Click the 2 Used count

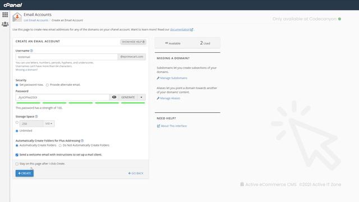[x=205, y=43]
